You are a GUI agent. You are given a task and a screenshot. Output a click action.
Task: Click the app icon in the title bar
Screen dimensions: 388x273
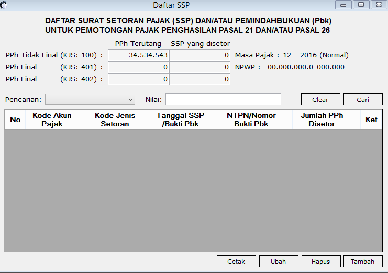pyautogui.click(x=4, y=5)
